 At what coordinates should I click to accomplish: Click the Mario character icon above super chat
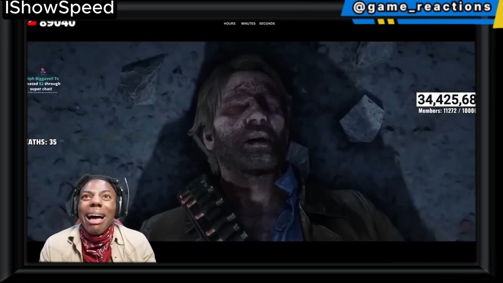point(43,71)
